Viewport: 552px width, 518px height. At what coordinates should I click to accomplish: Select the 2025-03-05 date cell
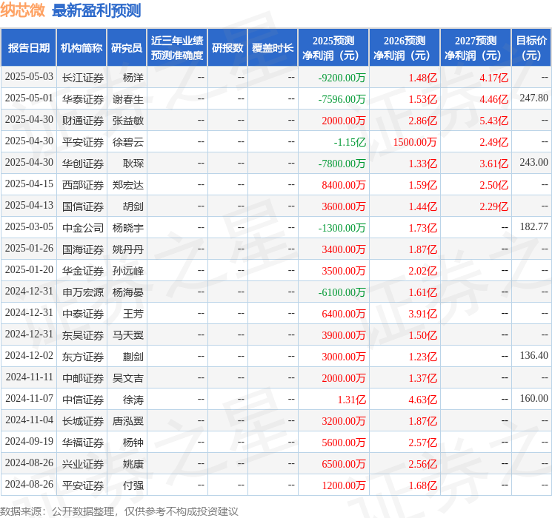pyautogui.click(x=29, y=227)
